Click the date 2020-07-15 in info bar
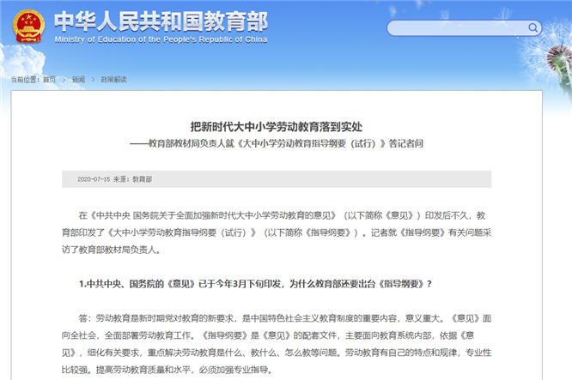572x380 pixels. pos(94,179)
